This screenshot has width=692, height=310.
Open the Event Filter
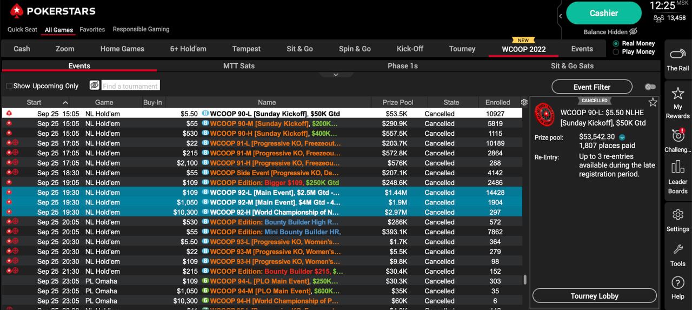click(592, 87)
